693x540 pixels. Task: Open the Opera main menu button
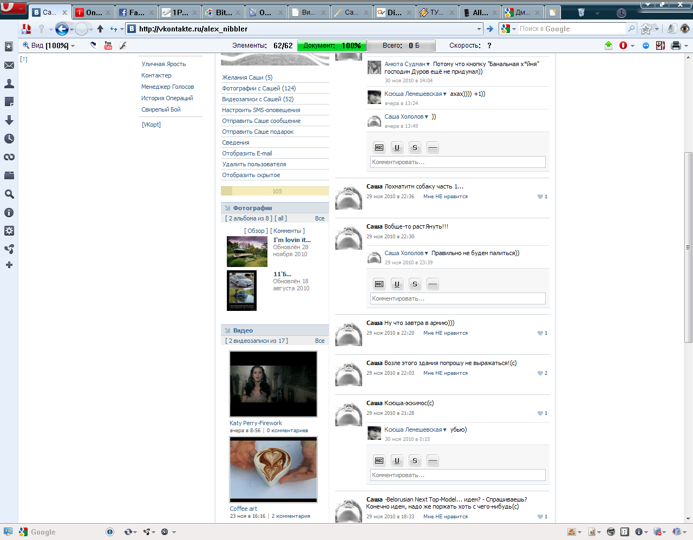click(13, 8)
